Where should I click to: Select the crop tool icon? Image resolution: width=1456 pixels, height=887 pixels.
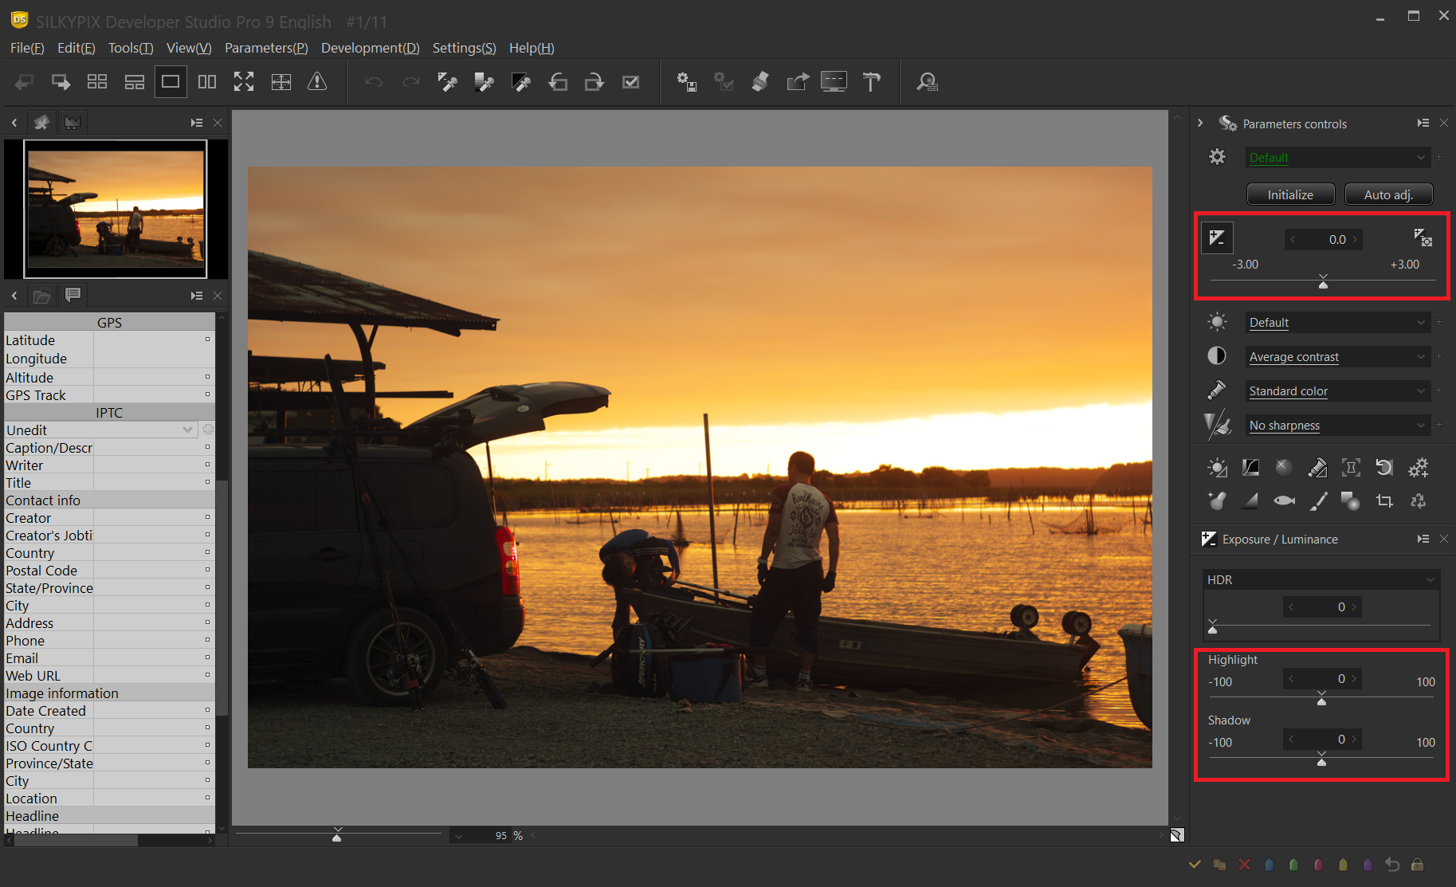click(1384, 501)
